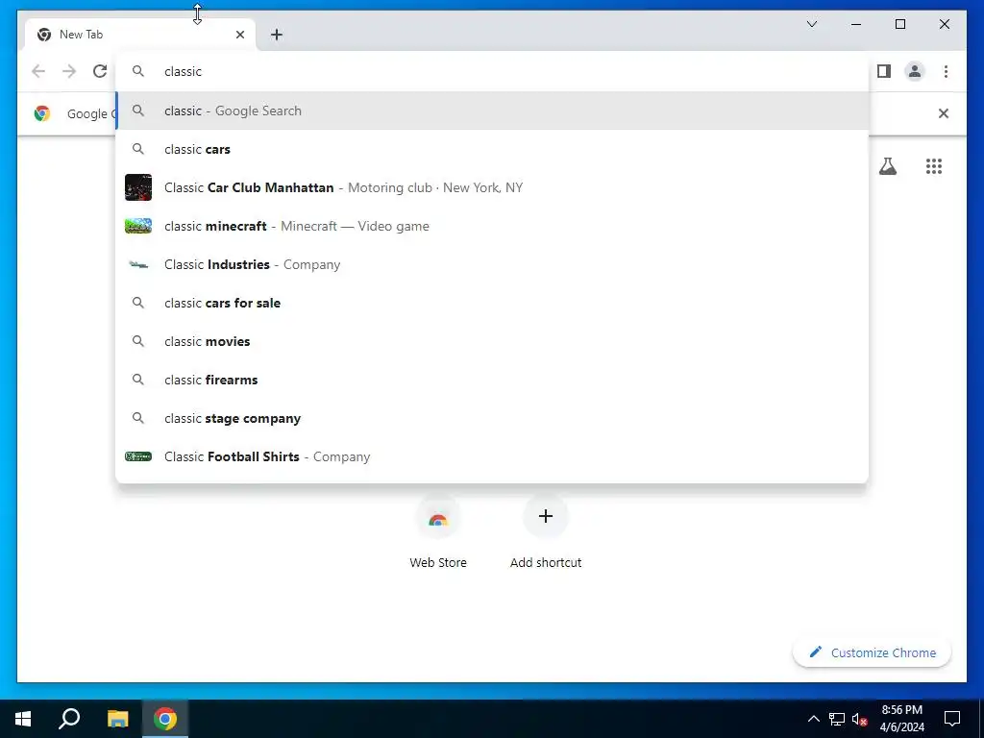Click the muted volume tray icon
This screenshot has height=738, width=984.
click(x=859, y=719)
